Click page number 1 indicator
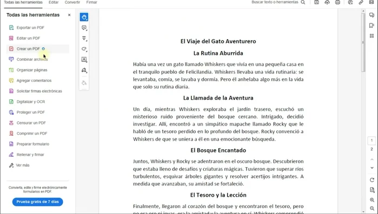Viewport: 378px width, 214px height. click(x=372, y=141)
